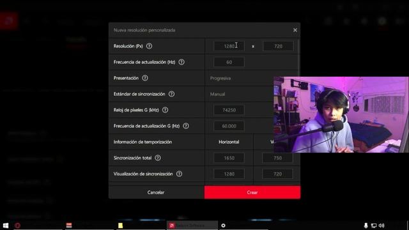Viewport: 409px width, 230px height.
Task: Open the red circle browser taskbar icon
Action: (17, 226)
